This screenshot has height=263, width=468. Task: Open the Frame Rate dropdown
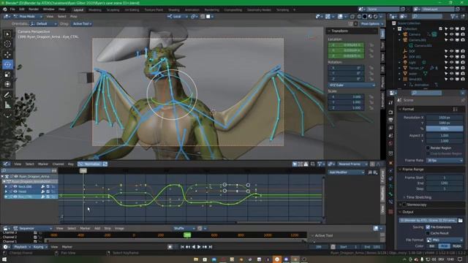click(x=445, y=161)
